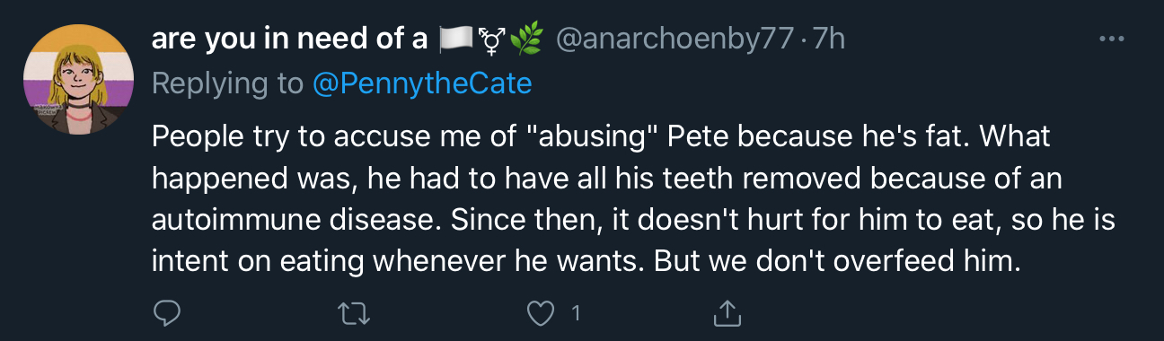Click the reply speech bubble icon
Viewport: 1164px width, 341px height.
(167, 313)
